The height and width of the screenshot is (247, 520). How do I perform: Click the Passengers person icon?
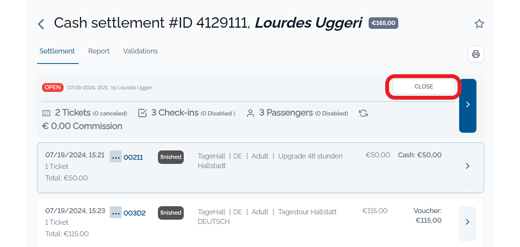250,113
